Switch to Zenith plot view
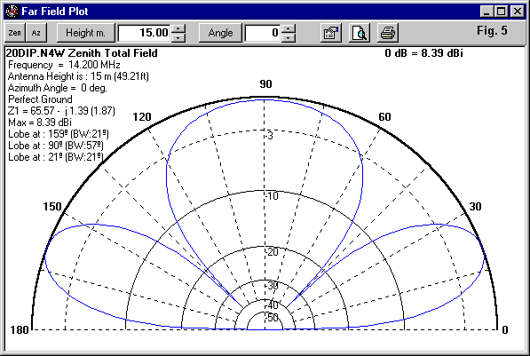The image size is (530, 356). (x=15, y=33)
